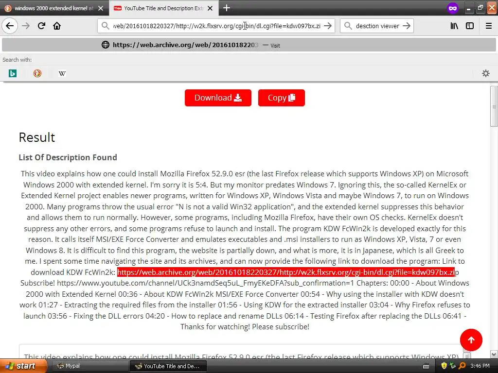Click the magnifier tray icon

(x=462, y=366)
